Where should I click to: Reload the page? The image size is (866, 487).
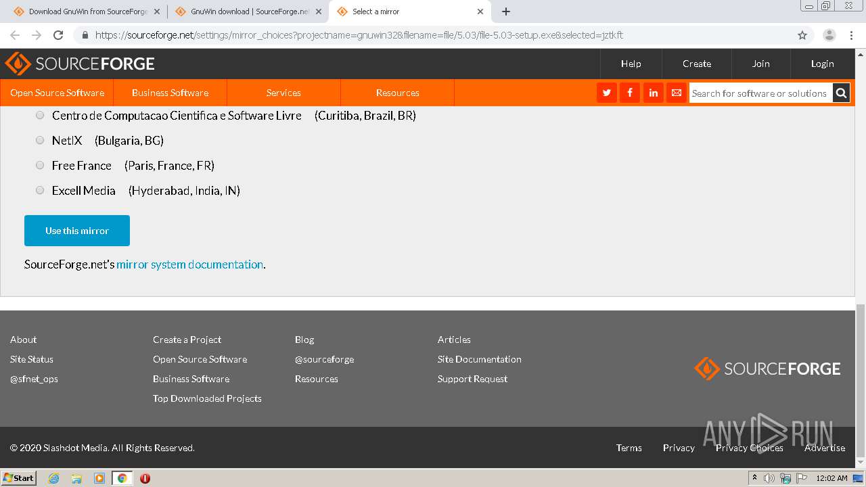[x=58, y=35]
